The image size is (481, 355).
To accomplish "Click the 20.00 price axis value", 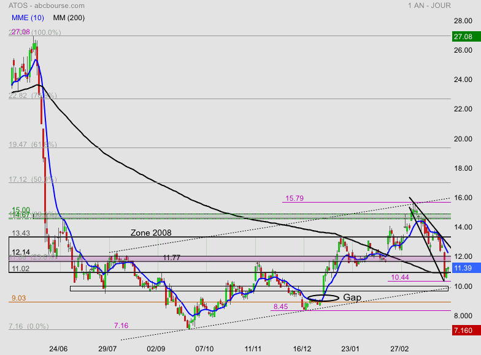I will 463,139.
